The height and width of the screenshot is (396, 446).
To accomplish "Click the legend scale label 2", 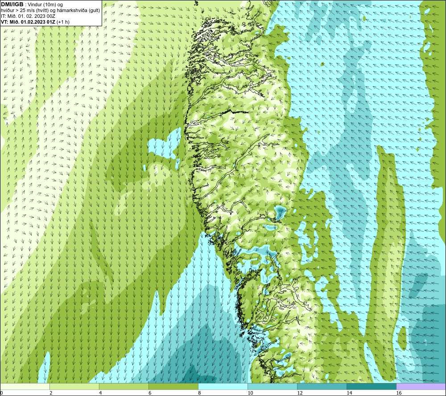I will tap(51, 393).
